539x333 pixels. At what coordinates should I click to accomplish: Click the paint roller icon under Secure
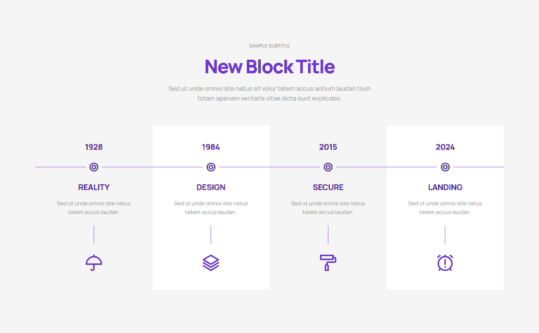point(328,263)
